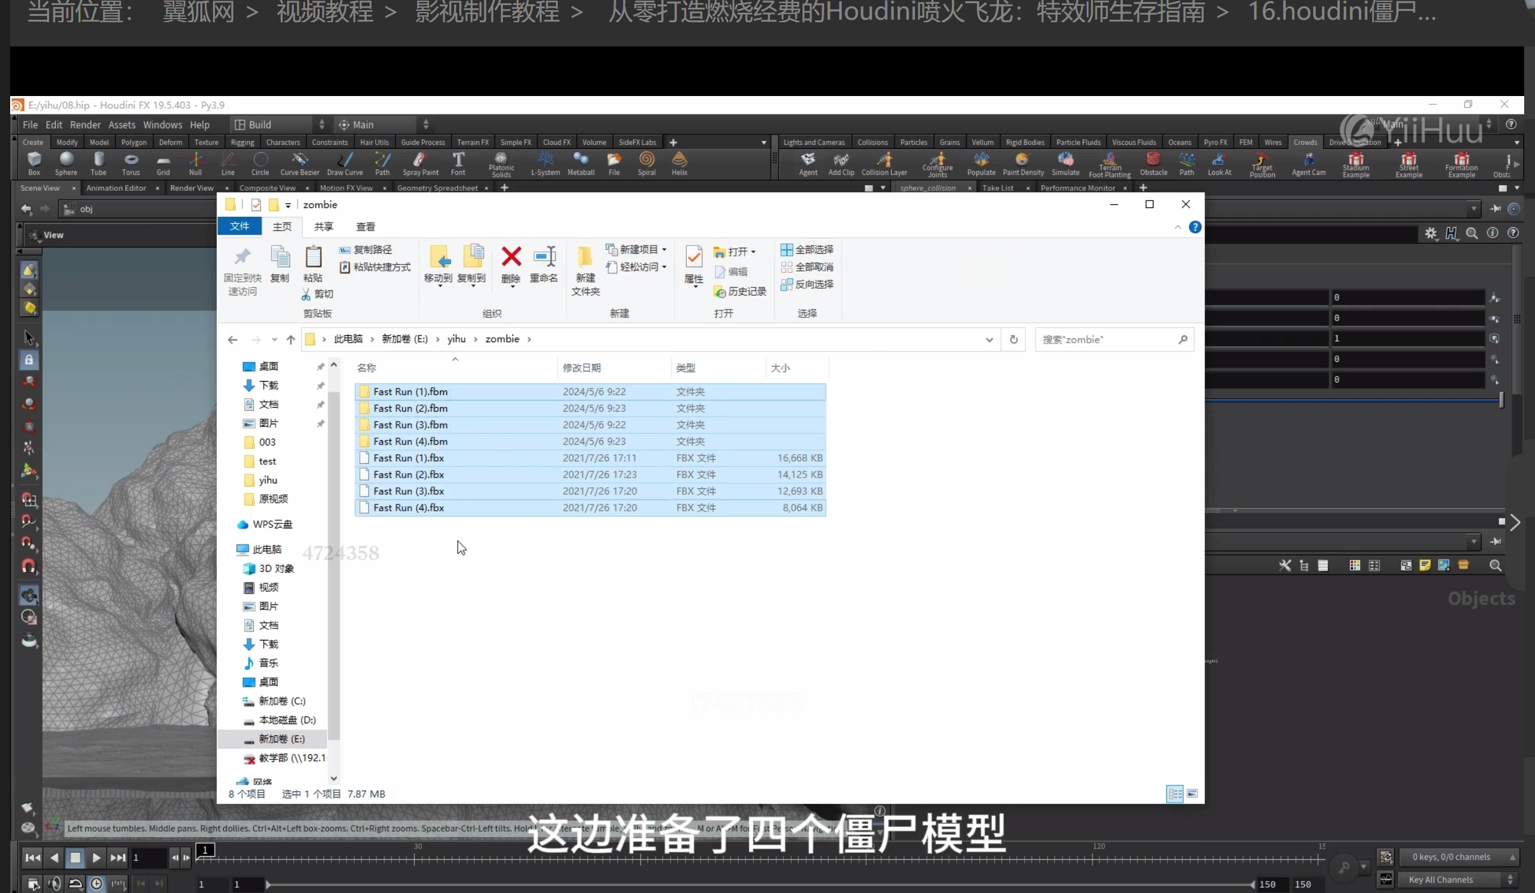
Task: Toggle the viewport lock camera icon
Action: [29, 360]
